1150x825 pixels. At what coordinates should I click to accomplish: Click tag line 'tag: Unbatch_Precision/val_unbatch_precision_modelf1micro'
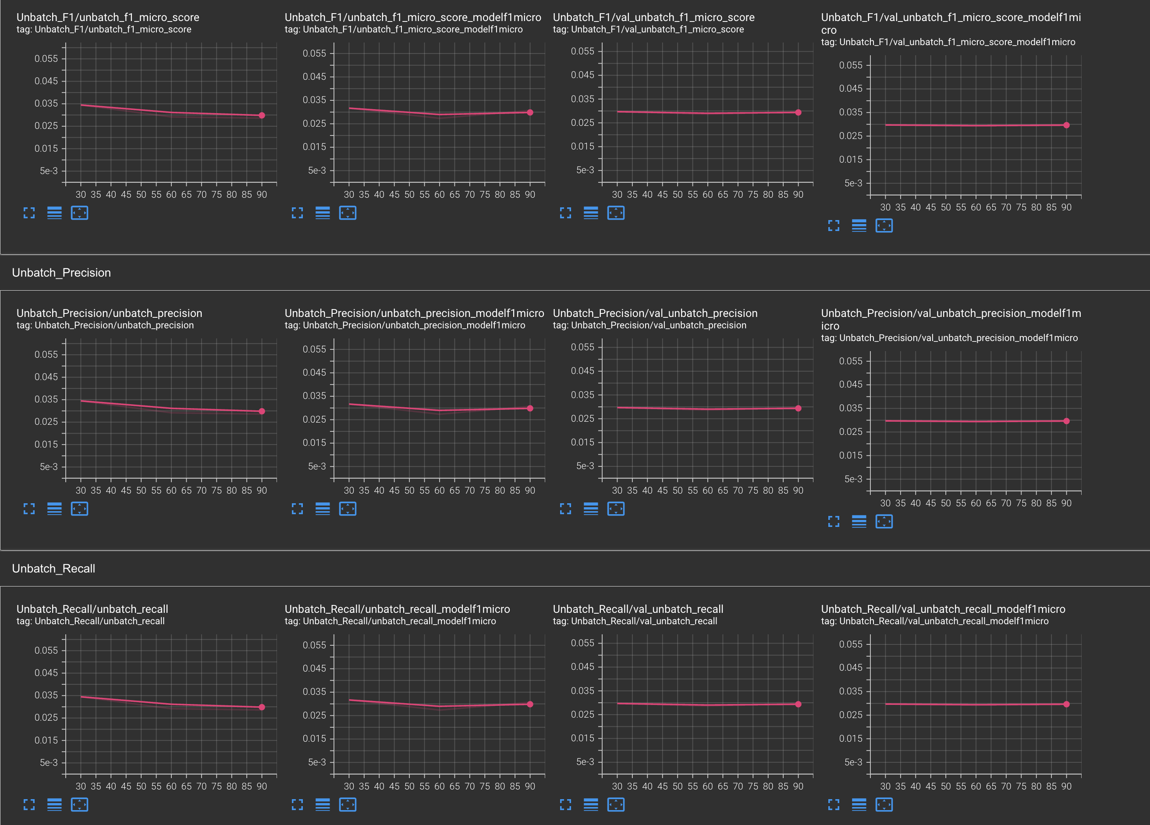point(949,338)
